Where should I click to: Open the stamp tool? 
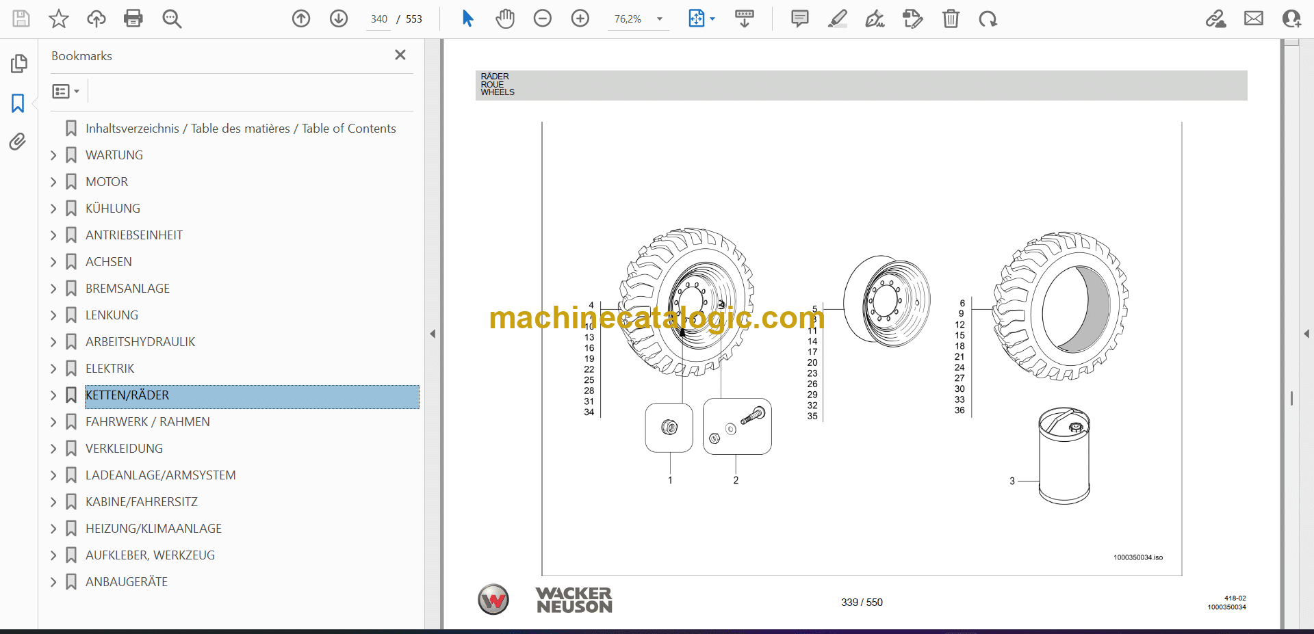(913, 18)
